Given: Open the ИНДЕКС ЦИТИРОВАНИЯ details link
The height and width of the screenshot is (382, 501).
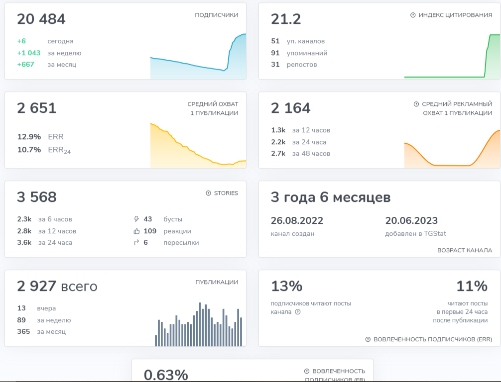Looking at the screenshot, I should pos(455,15).
